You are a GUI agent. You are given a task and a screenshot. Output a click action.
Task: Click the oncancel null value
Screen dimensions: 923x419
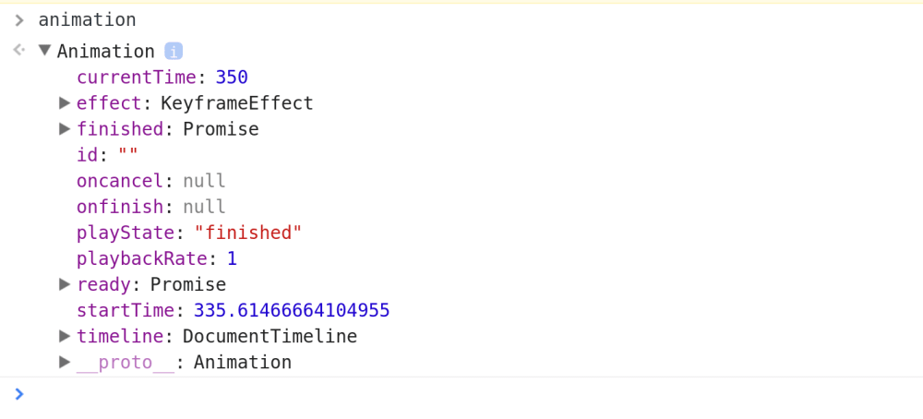tap(204, 181)
